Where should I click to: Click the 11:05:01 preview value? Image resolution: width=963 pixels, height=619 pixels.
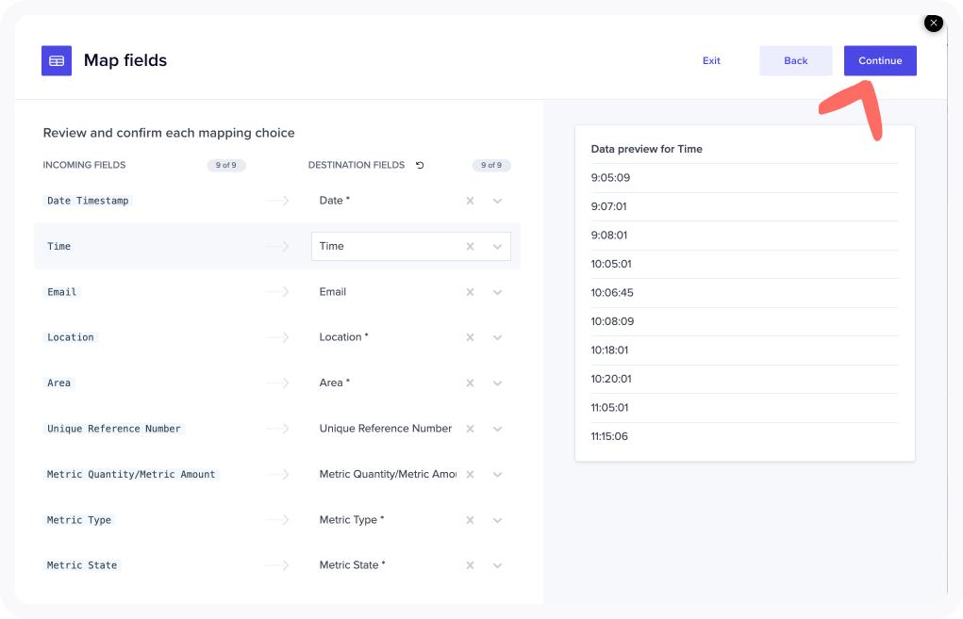[x=610, y=408]
